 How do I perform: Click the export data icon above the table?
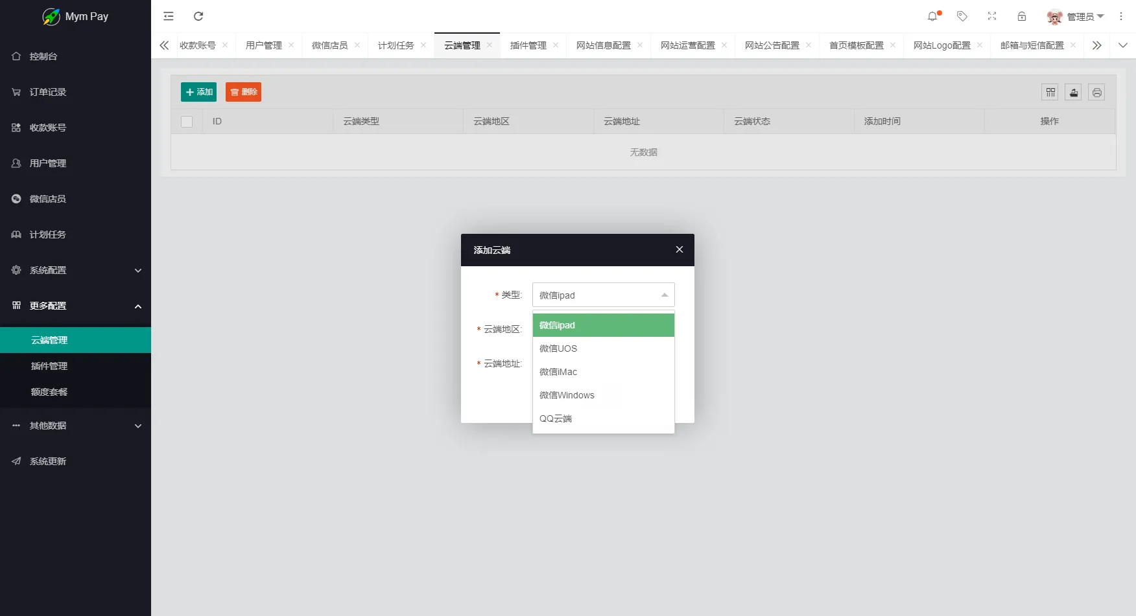tap(1073, 92)
